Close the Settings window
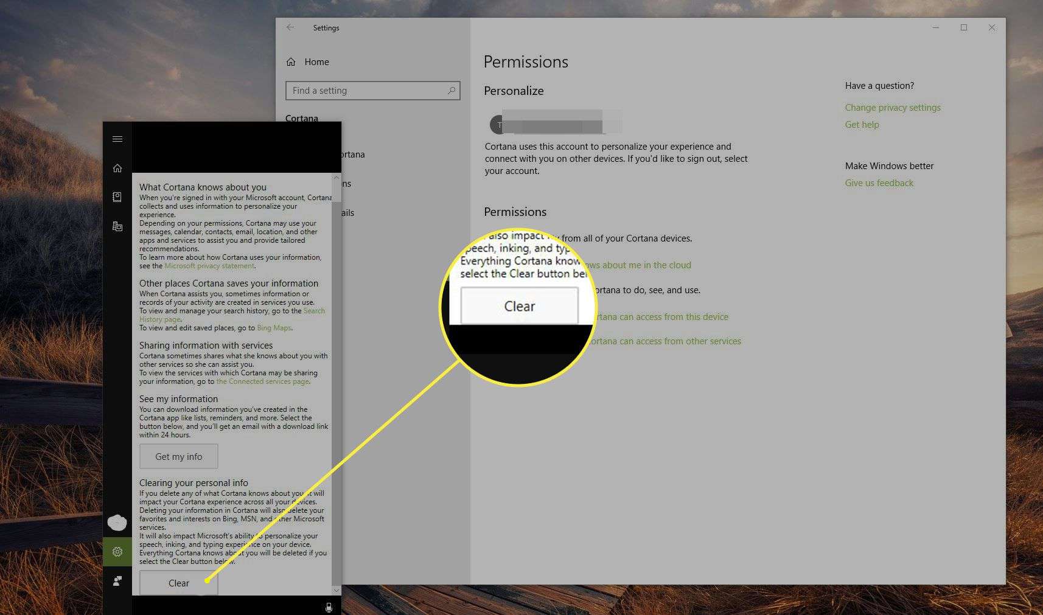The width and height of the screenshot is (1043, 615). (992, 27)
